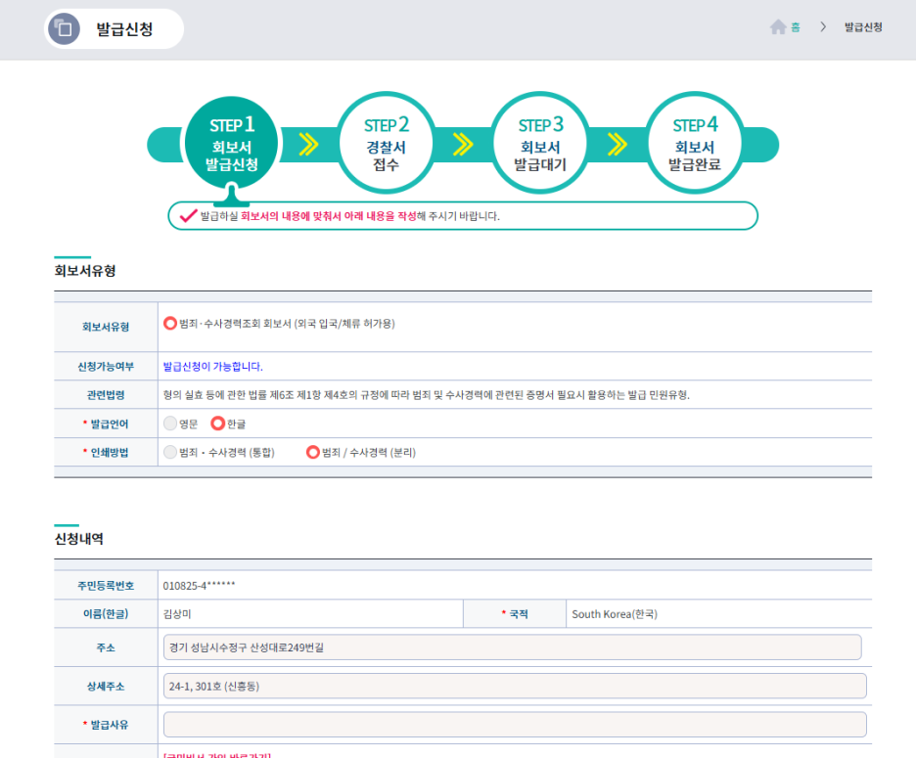Click the 관련법령 row label

coord(106,395)
